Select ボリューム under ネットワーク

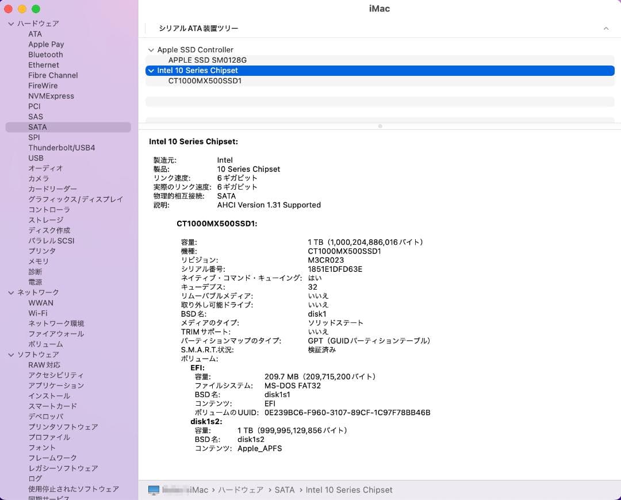(45, 344)
